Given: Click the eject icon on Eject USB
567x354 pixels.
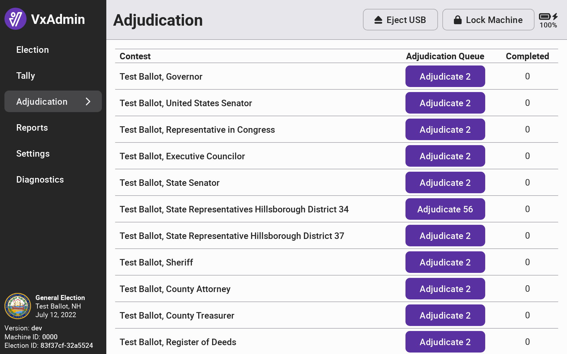Looking at the screenshot, I should [378, 20].
